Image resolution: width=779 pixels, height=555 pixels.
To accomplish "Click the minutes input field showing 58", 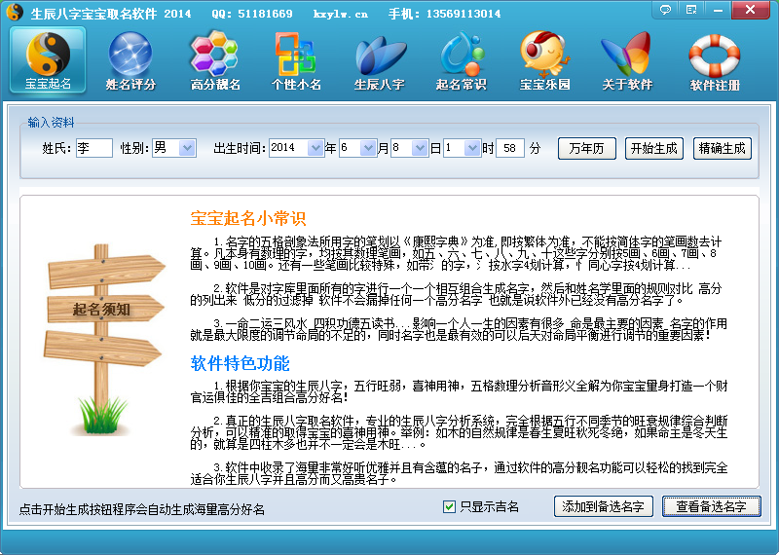I will (x=510, y=148).
